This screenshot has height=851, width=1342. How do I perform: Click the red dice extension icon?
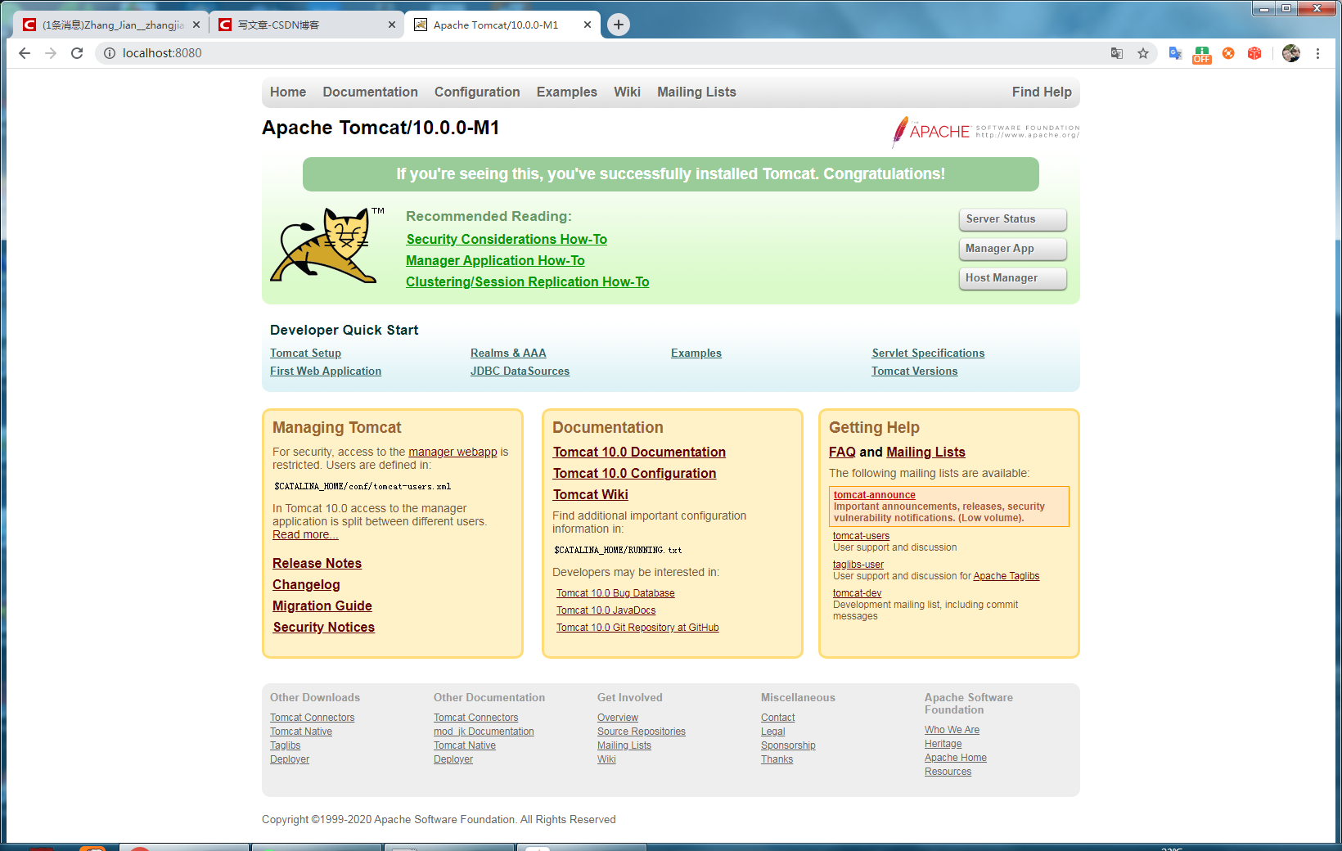1254,53
